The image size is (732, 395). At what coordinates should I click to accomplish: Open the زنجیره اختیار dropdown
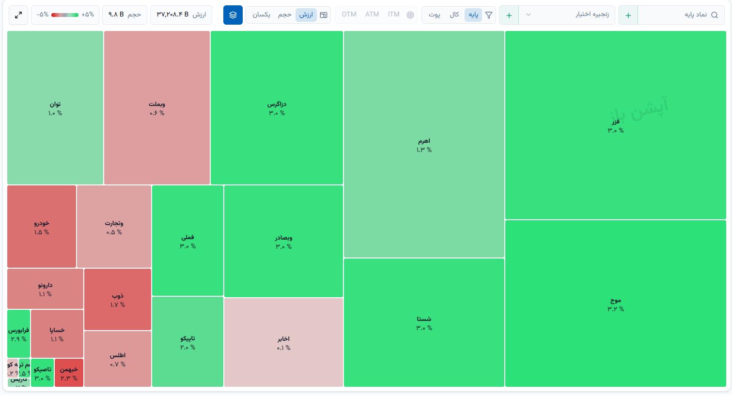(x=567, y=15)
